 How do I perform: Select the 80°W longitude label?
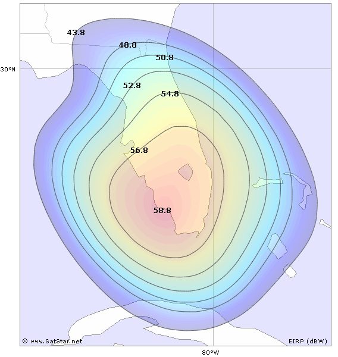coord(211,353)
